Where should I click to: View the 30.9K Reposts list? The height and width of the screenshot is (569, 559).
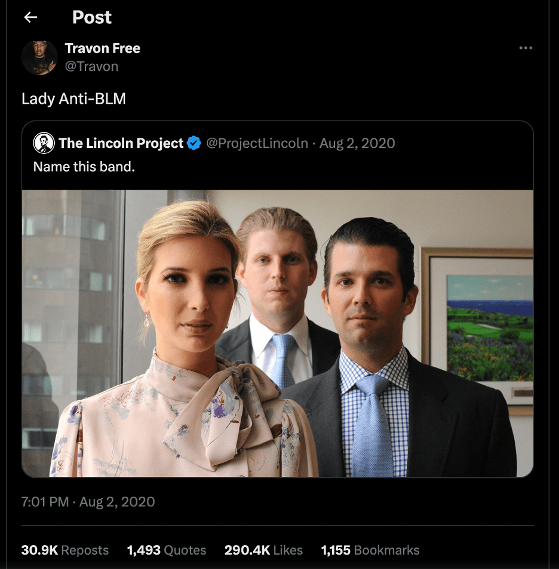tap(65, 550)
